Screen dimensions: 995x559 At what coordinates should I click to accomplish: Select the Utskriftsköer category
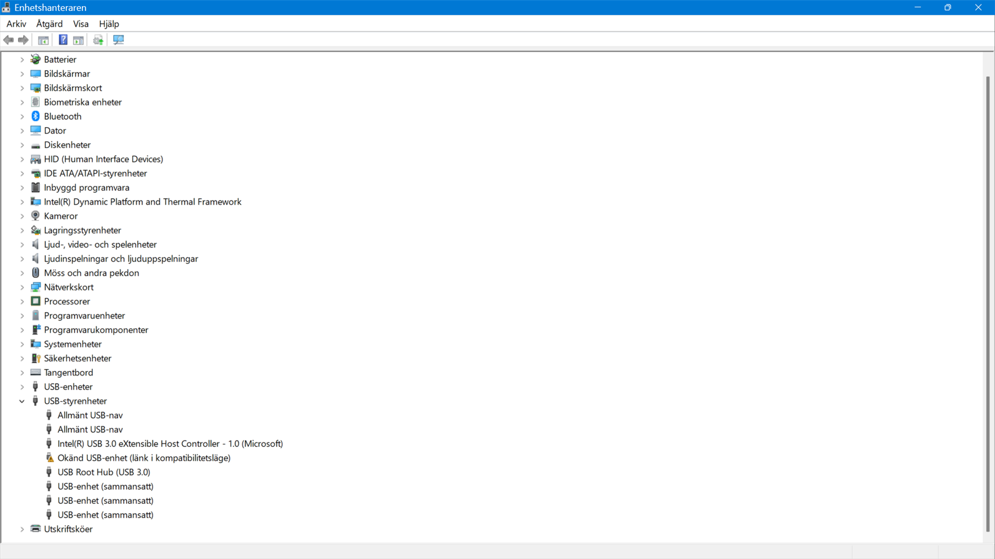pos(68,529)
